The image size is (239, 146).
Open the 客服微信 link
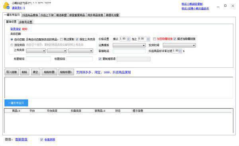click(22, 140)
